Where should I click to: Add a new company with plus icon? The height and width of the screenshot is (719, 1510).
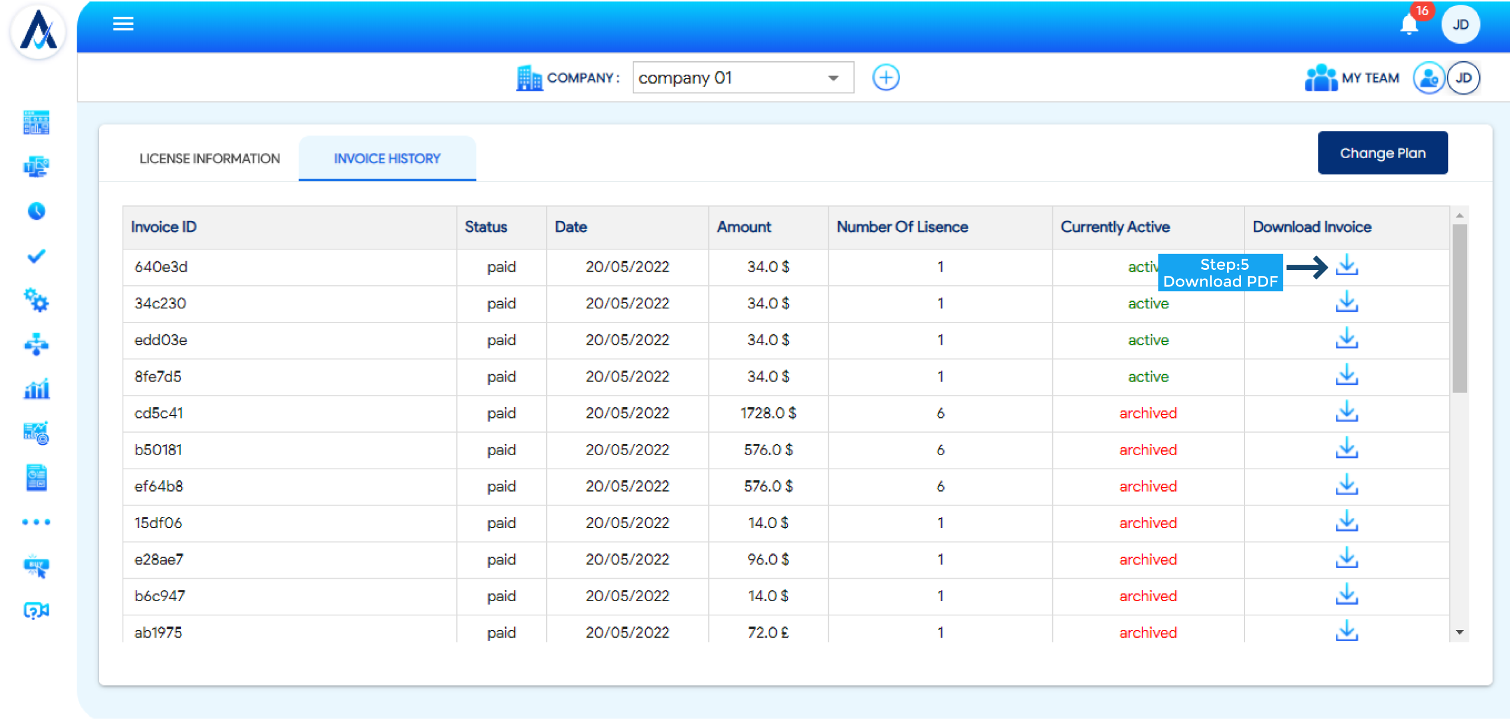(885, 78)
